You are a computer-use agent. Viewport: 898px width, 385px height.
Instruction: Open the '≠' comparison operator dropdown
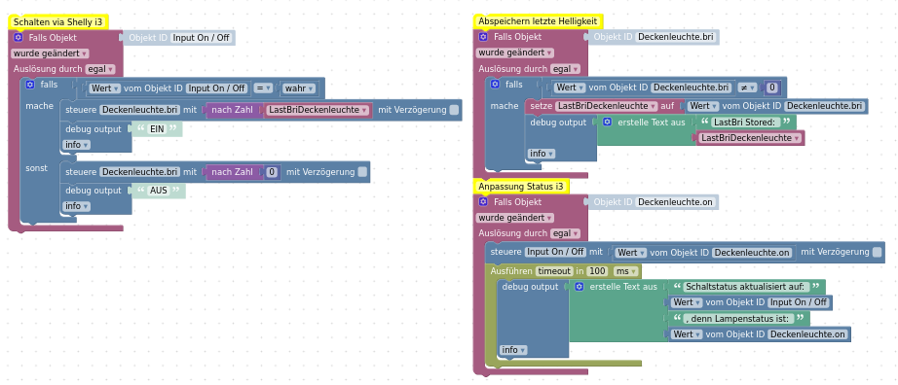tap(748, 88)
